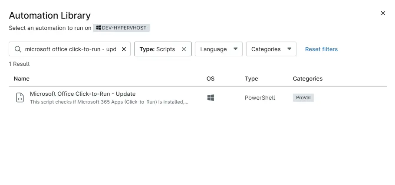The height and width of the screenshot is (185, 395).
Task: Click the script file icon in result row
Action: [20, 97]
